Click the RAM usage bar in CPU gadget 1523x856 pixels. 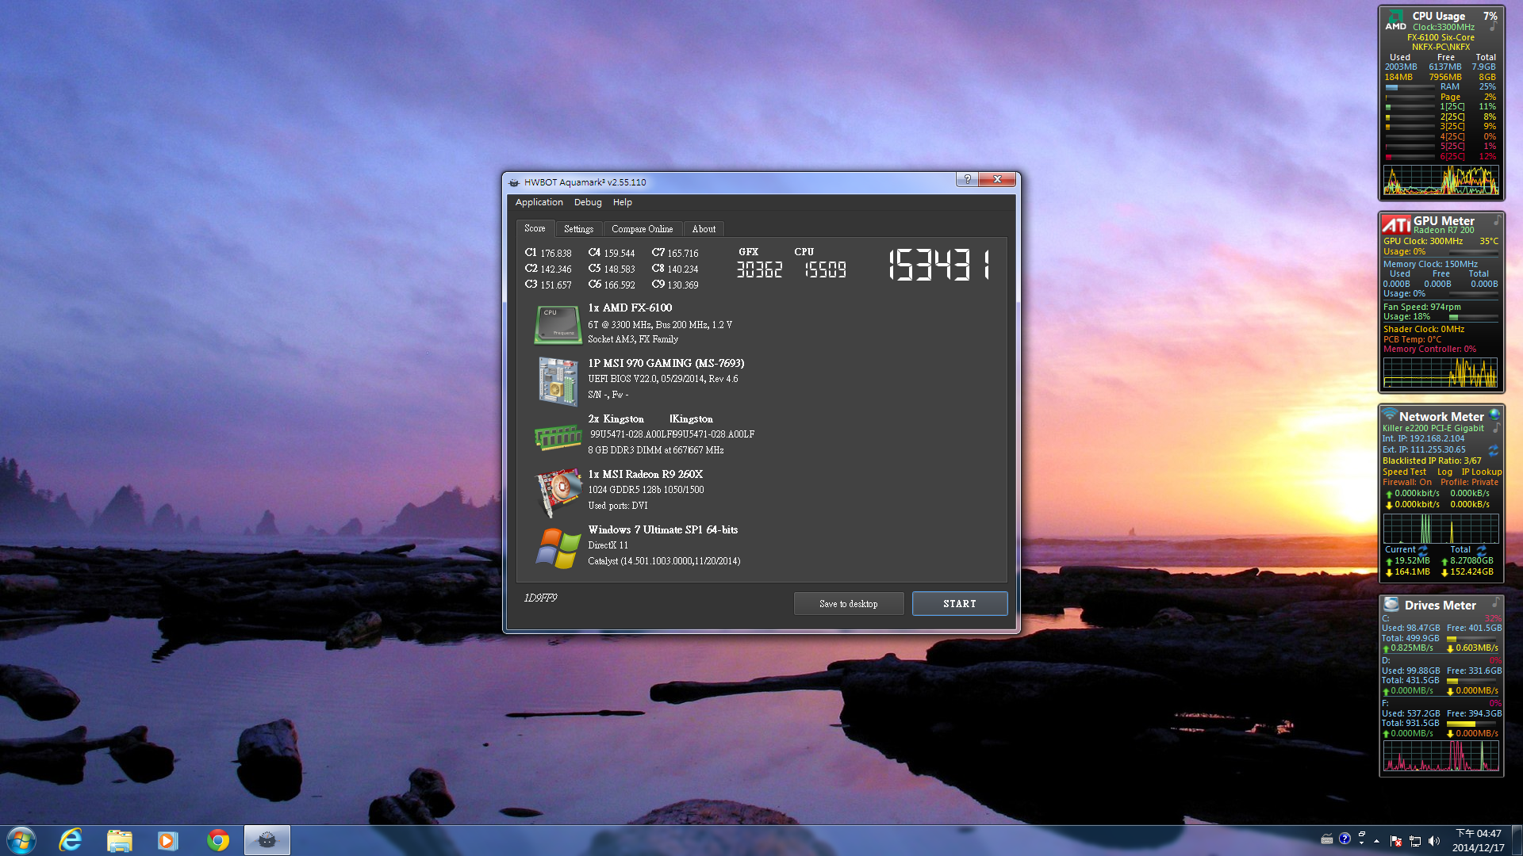pyautogui.click(x=1410, y=87)
